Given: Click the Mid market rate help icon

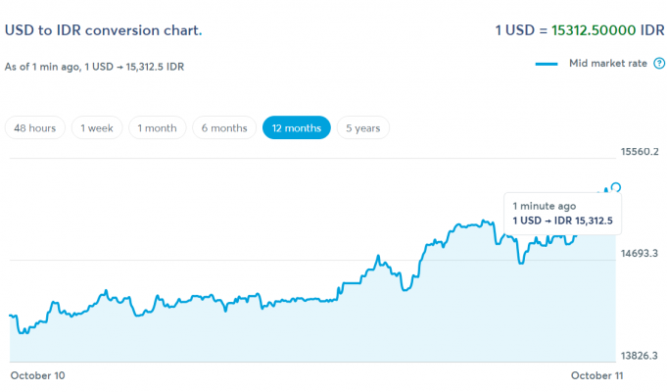Looking at the screenshot, I should click(x=657, y=64).
